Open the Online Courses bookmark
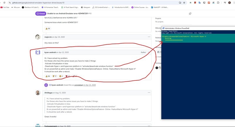Viewport: 235px width, 127px height. (x=140, y=7)
